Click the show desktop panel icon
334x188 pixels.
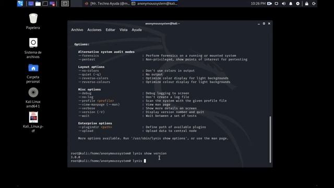[x=31, y=4]
